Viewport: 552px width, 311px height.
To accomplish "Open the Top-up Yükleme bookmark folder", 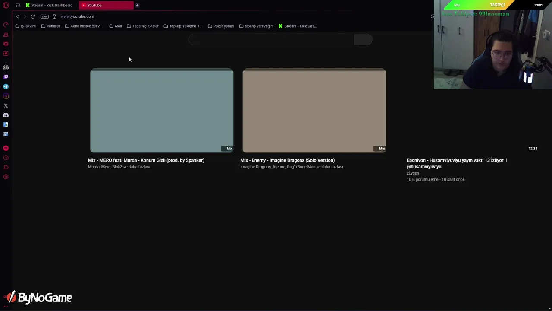I will [183, 26].
